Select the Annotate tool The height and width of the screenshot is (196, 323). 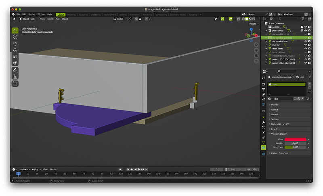15,70
